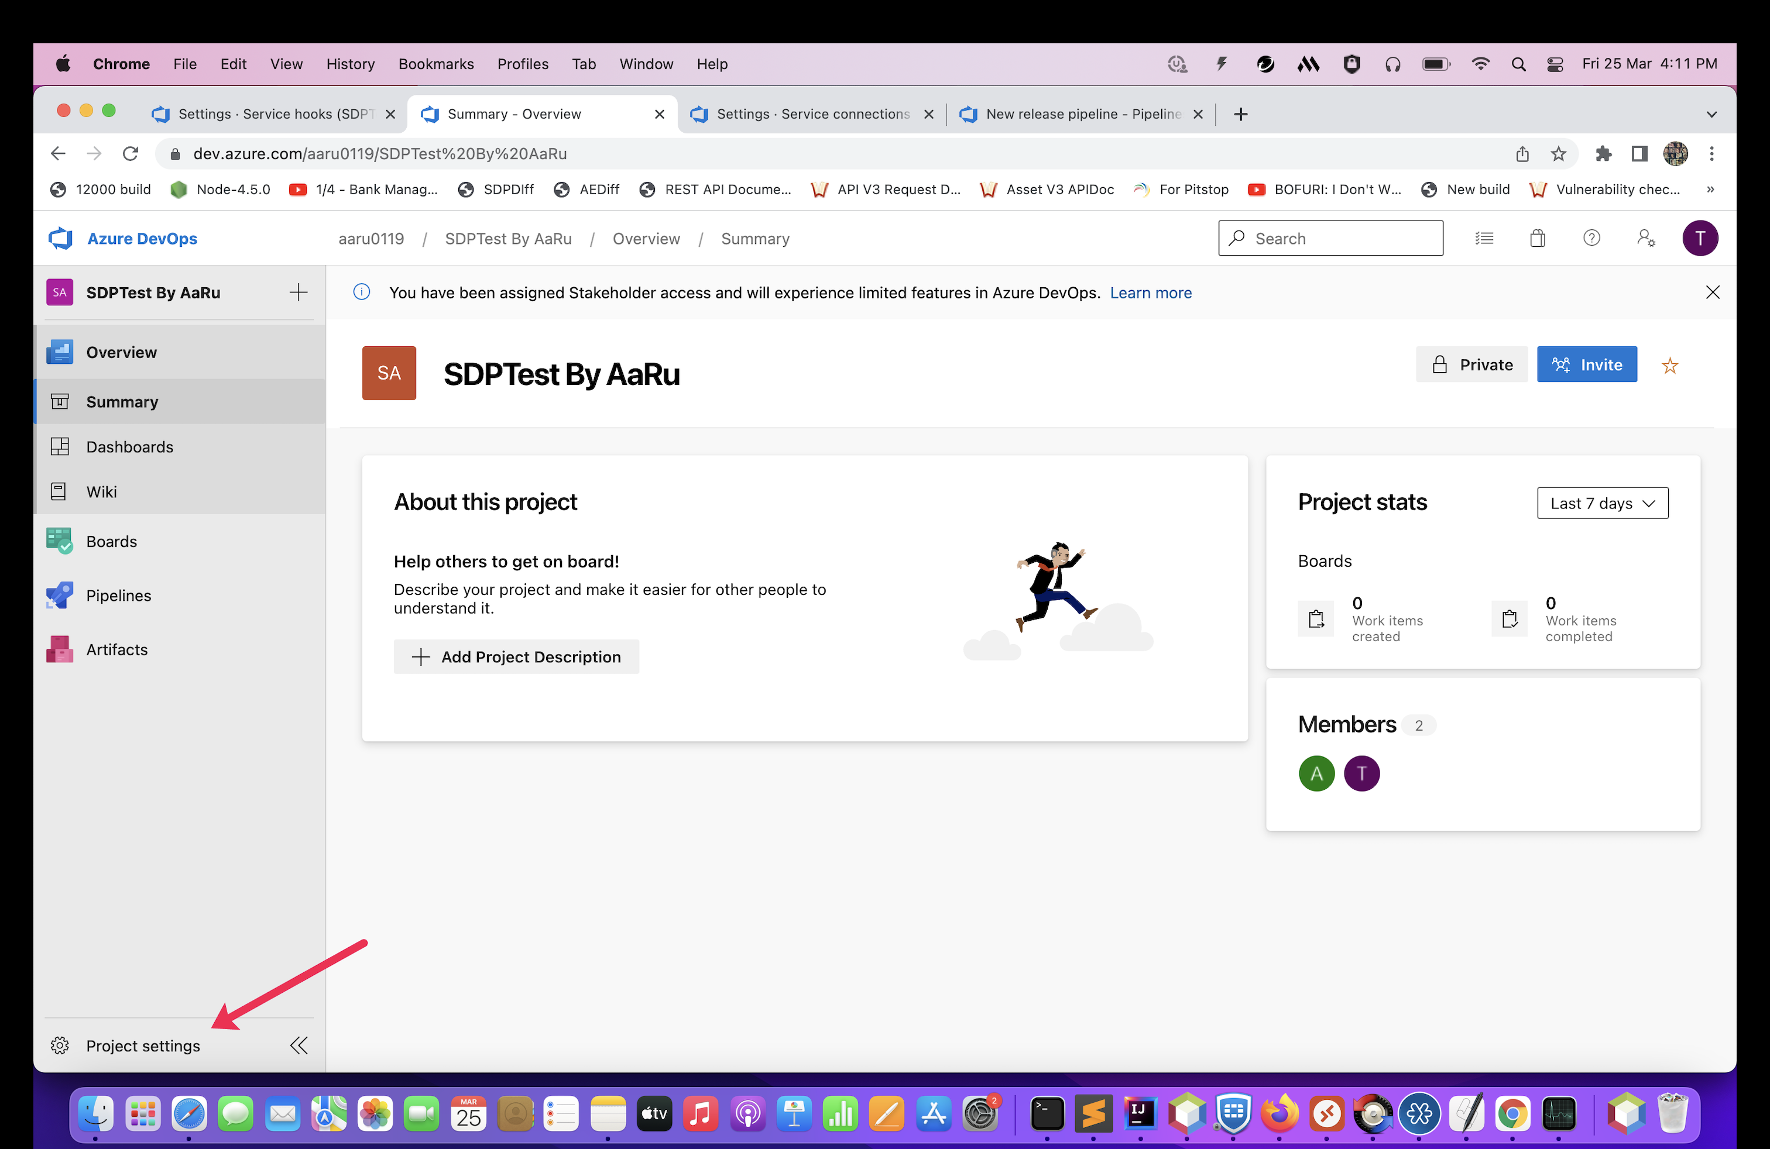Viewport: 1770px width, 1149px height.
Task: Collapse the sidebar with double chevron
Action: point(299,1045)
